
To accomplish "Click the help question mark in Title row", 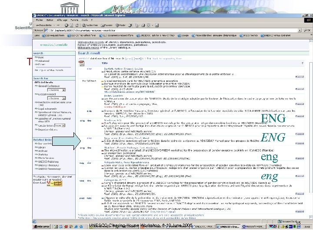I will (x=303, y=64).
